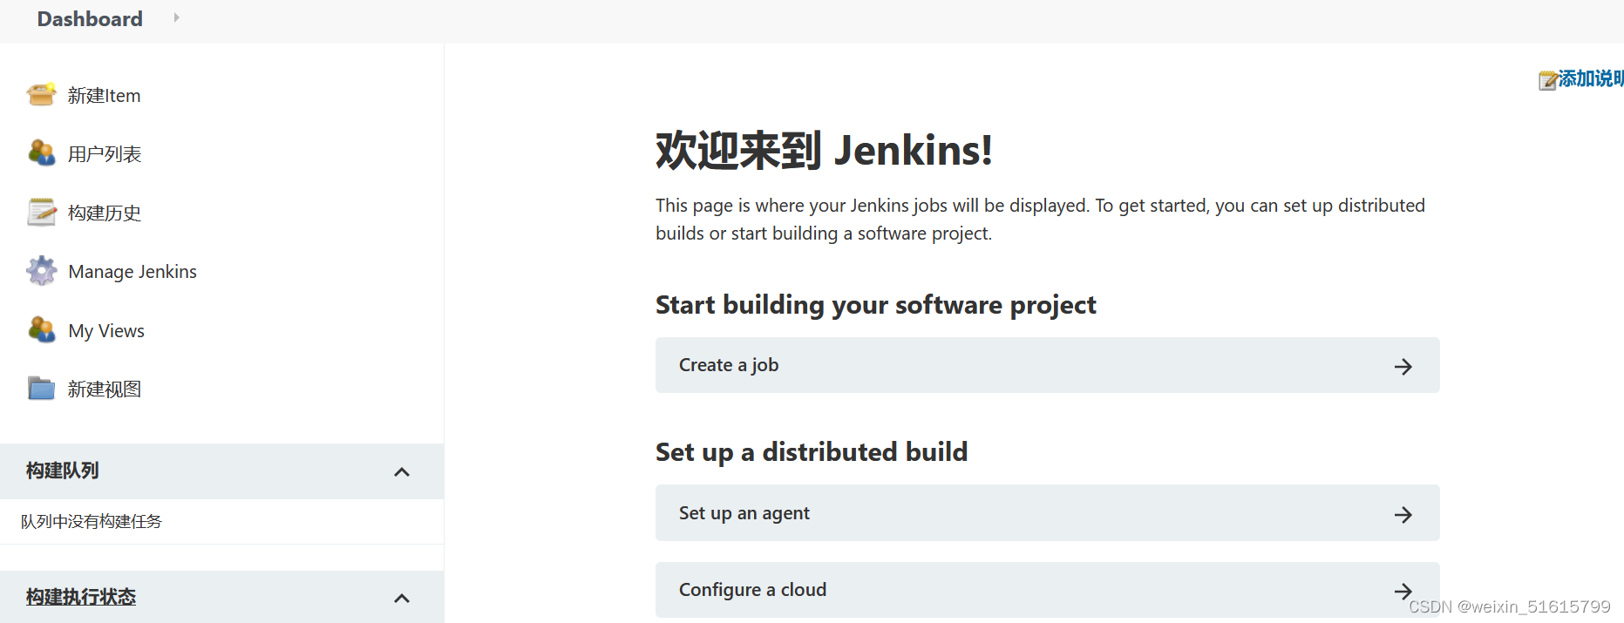Click the Set up an agent arrow
Viewport: 1624px width, 623px height.
point(1403,514)
